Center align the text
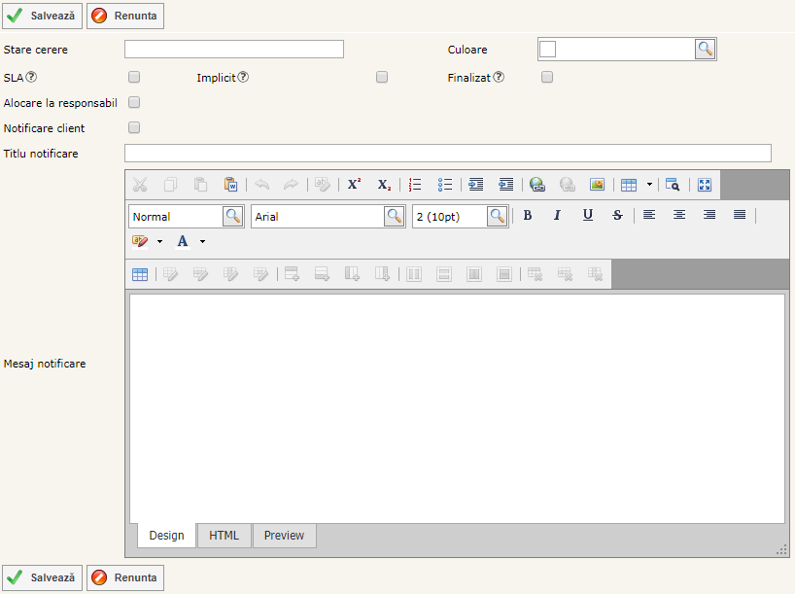Viewport: 795px width, 594px height. (679, 216)
